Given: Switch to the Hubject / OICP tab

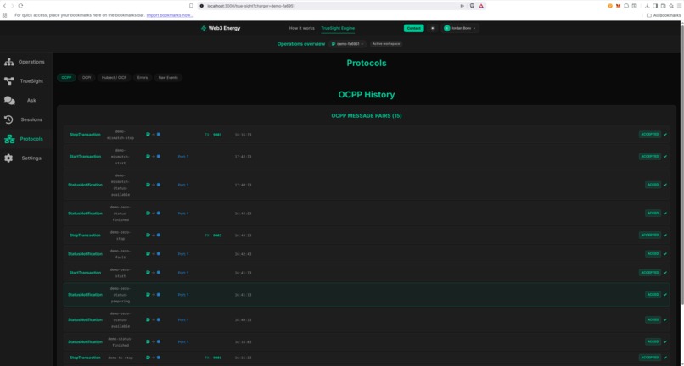Looking at the screenshot, I should 114,78.
